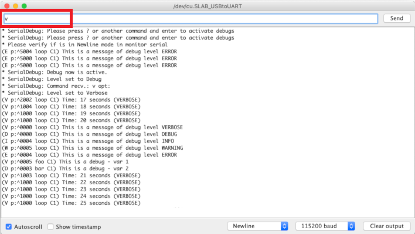This screenshot has height=234, width=415.
Task: Open the Newline line-ending dropdown
Action: coord(258,226)
